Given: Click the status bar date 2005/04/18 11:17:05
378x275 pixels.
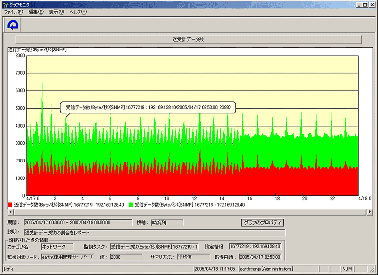Looking at the screenshot, I should (215, 269).
